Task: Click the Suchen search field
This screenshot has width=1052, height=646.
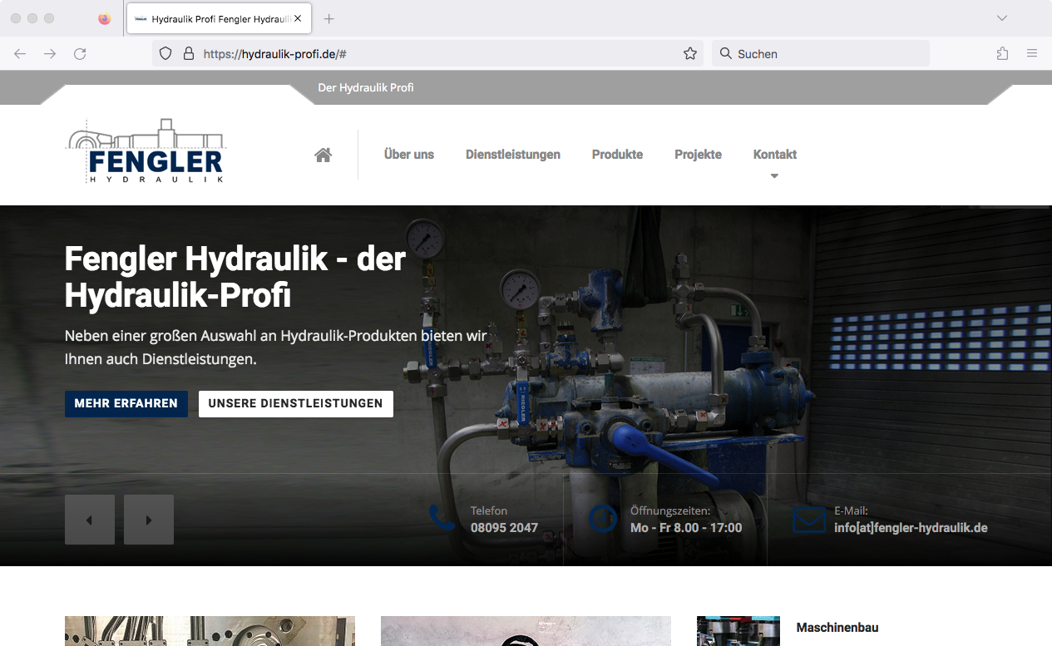Action: (x=821, y=53)
